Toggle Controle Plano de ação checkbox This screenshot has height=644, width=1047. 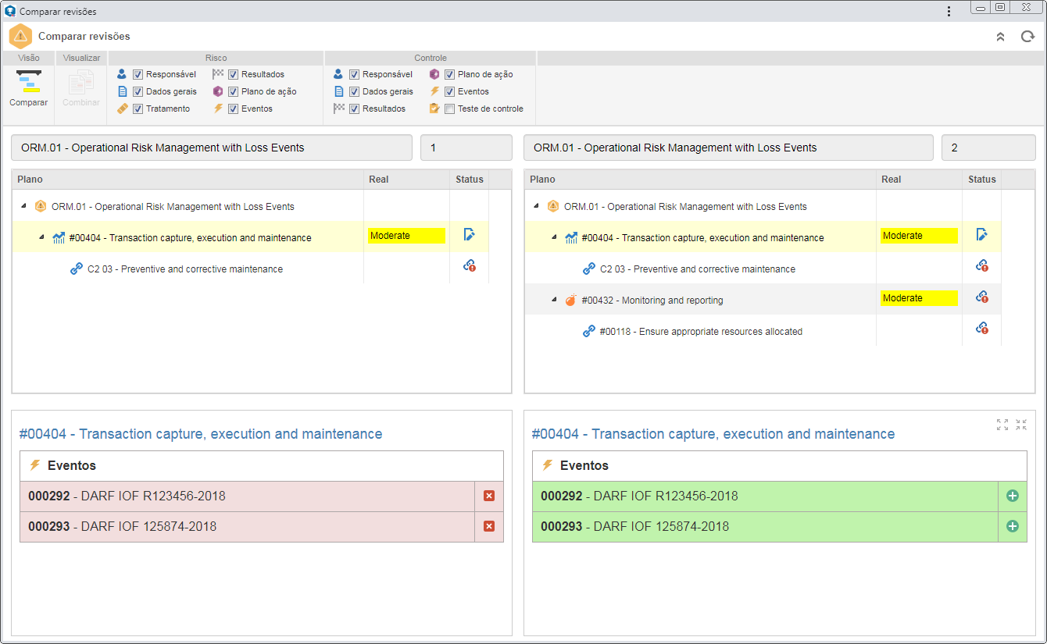point(449,74)
